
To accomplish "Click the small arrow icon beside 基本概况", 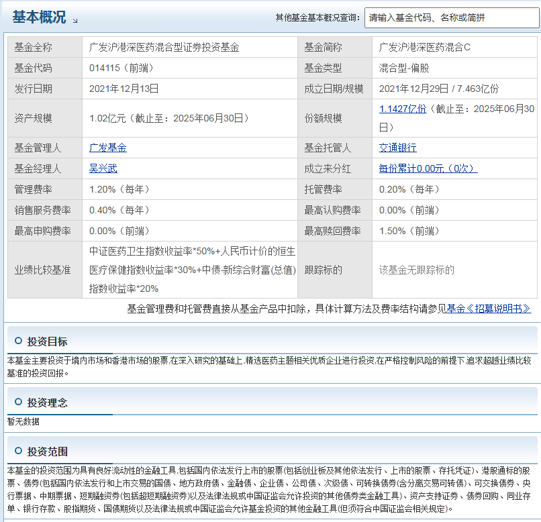I will pyautogui.click(x=75, y=21).
